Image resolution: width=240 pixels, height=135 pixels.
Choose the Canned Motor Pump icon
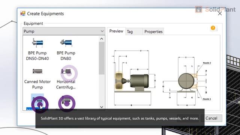(x=37, y=71)
